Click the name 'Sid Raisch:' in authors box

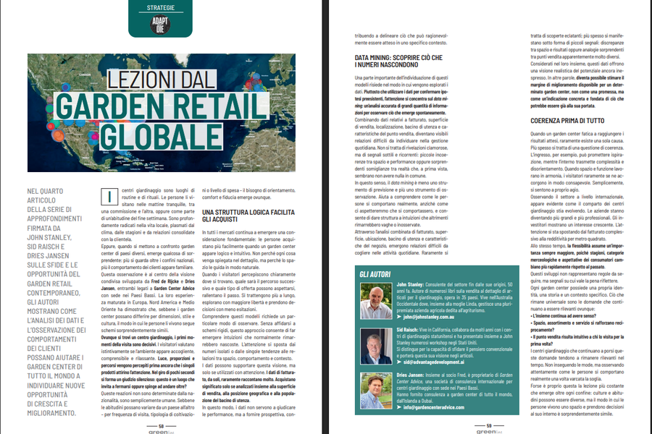click(x=407, y=330)
